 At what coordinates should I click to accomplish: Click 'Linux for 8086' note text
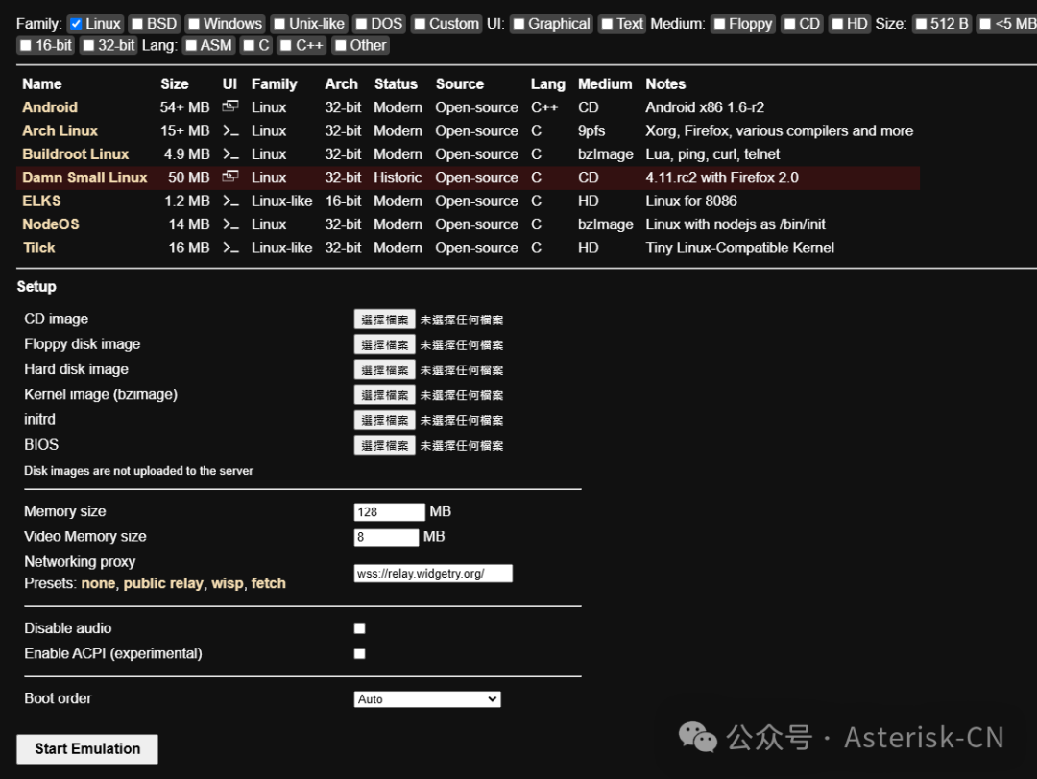(x=691, y=201)
